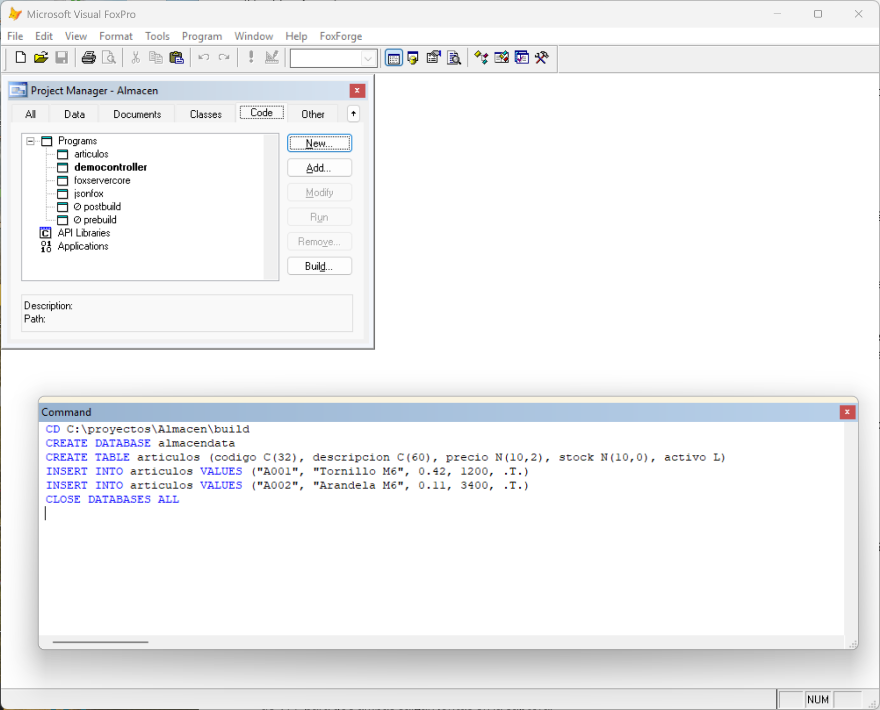Open the Properties window icon
This screenshot has width=880, height=710.
433,58
